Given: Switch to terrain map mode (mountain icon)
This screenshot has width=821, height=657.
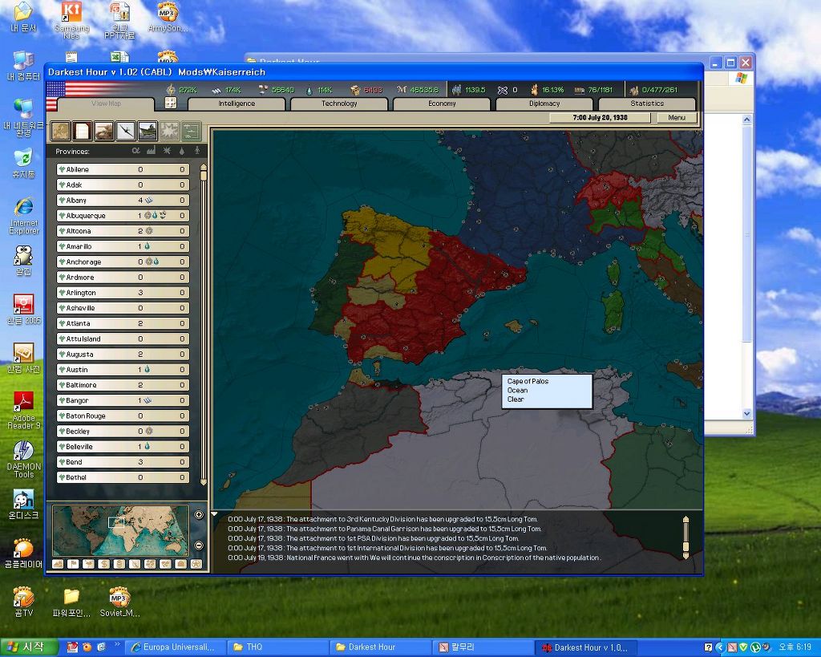Looking at the screenshot, I should coord(58,564).
